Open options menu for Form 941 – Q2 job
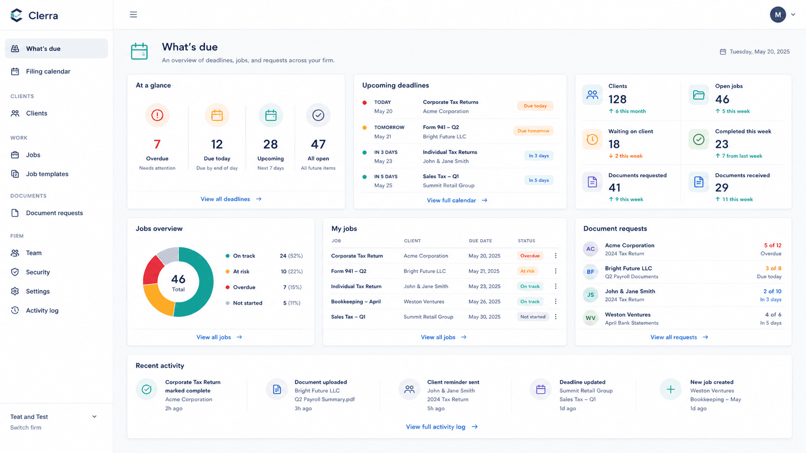 tap(556, 271)
